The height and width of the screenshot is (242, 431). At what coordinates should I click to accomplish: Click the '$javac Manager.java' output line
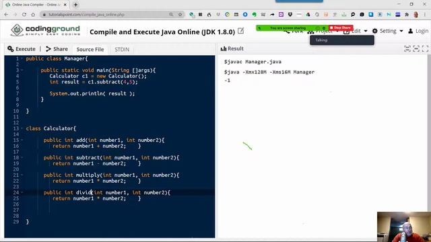(x=253, y=62)
